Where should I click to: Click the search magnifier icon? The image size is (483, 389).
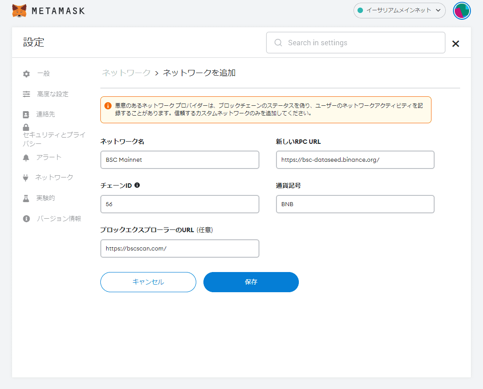(x=278, y=43)
